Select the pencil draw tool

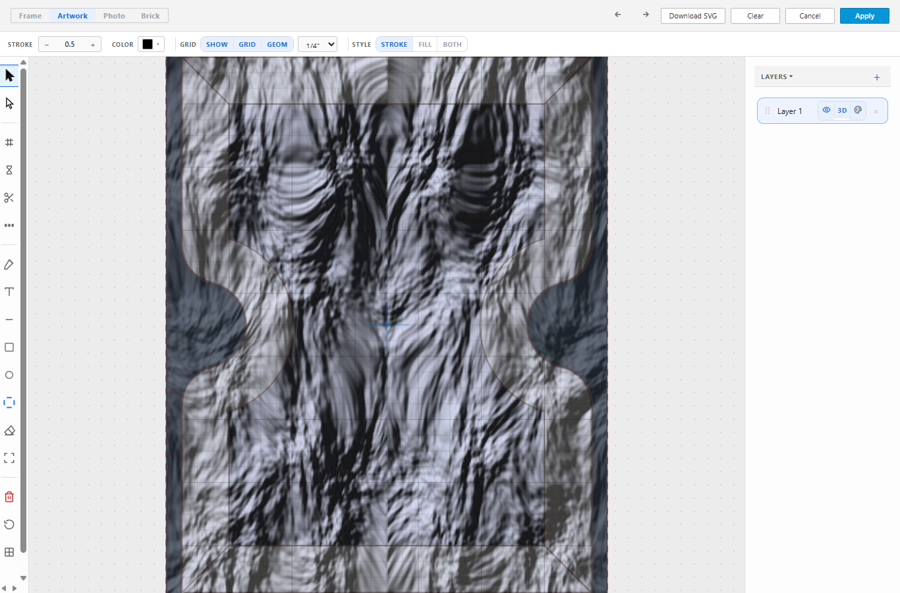coord(9,264)
